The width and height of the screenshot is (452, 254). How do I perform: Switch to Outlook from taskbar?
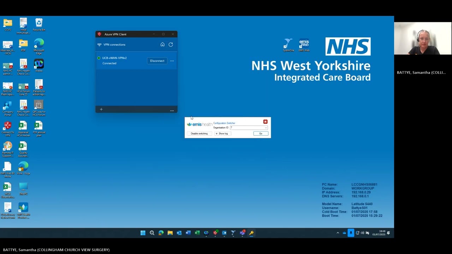click(179, 233)
